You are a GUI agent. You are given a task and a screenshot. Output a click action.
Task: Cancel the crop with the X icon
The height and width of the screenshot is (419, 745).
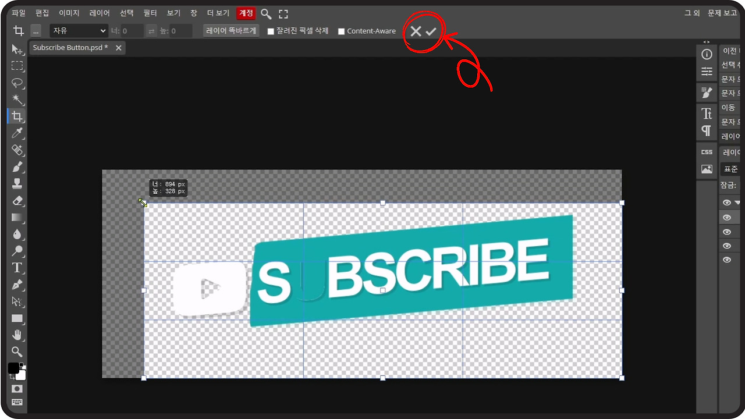[x=415, y=31]
